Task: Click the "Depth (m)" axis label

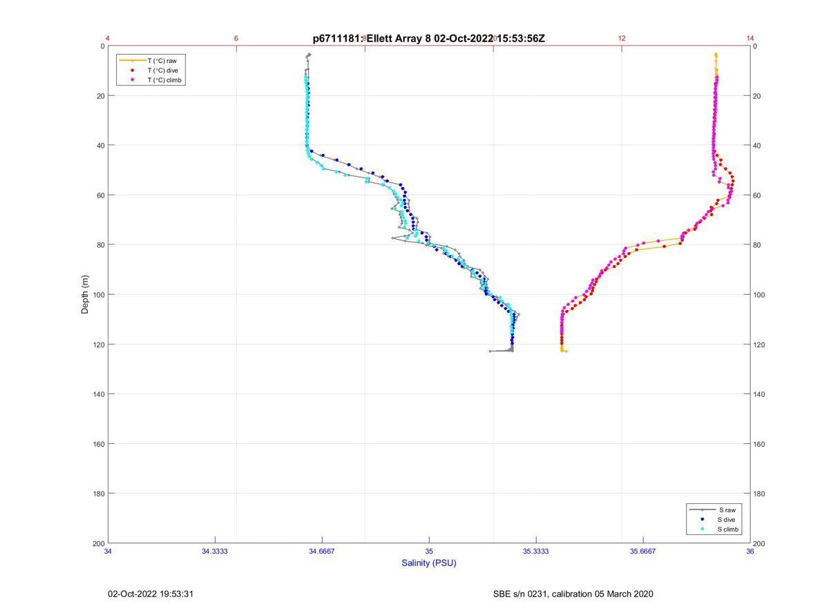Action: click(x=86, y=295)
